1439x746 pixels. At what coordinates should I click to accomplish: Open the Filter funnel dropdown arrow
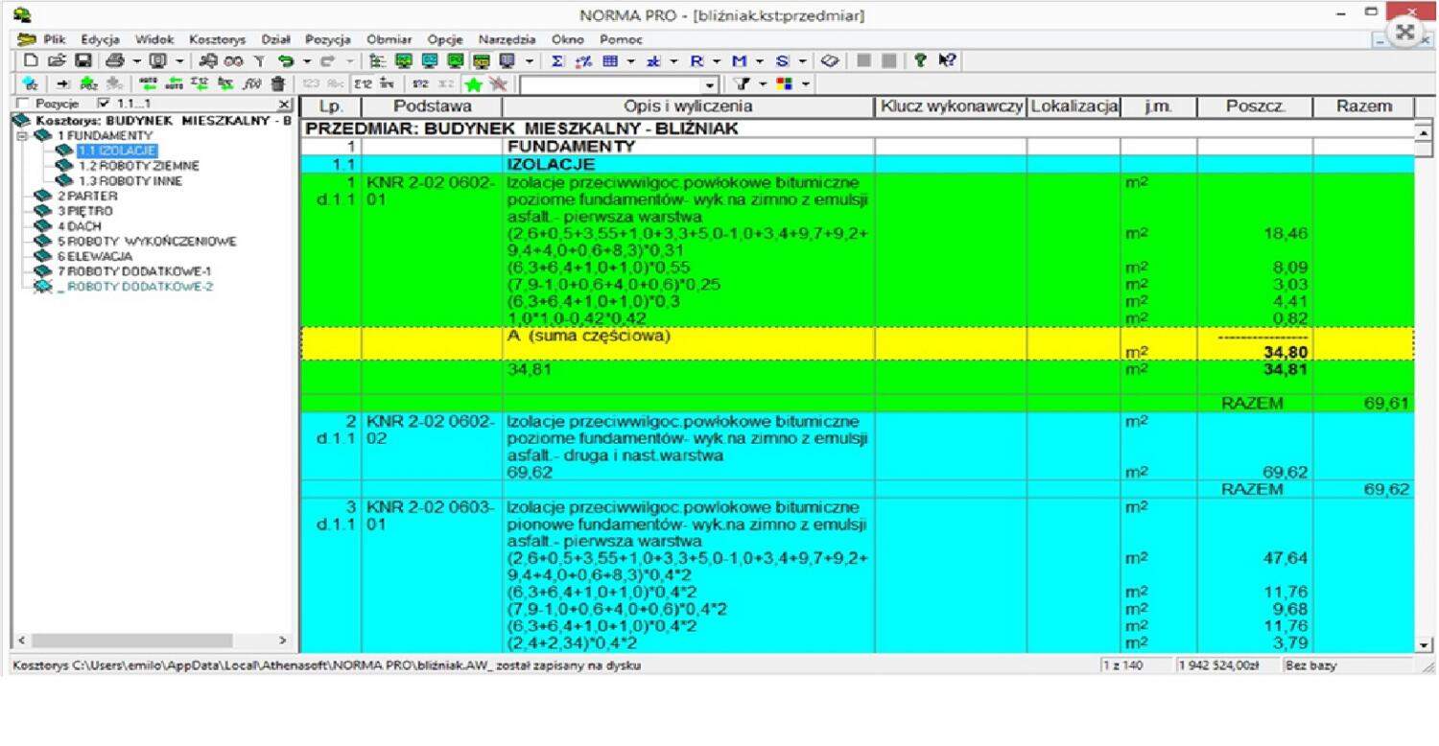pos(763,83)
